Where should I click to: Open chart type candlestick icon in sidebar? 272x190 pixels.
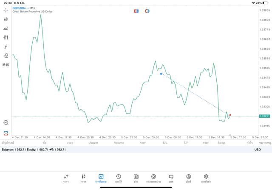click(6, 19)
